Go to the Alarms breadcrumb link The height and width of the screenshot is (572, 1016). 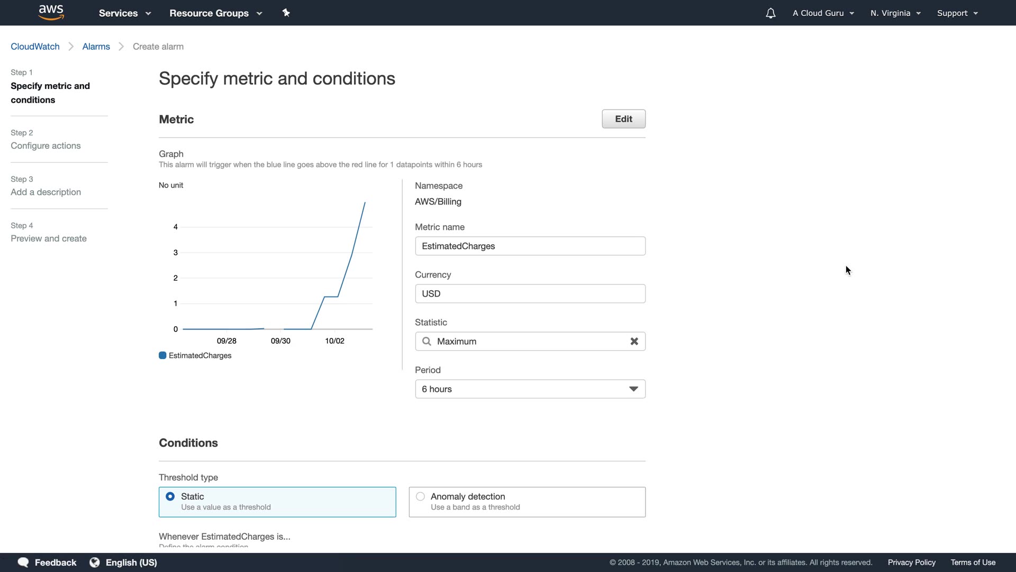coord(96,47)
